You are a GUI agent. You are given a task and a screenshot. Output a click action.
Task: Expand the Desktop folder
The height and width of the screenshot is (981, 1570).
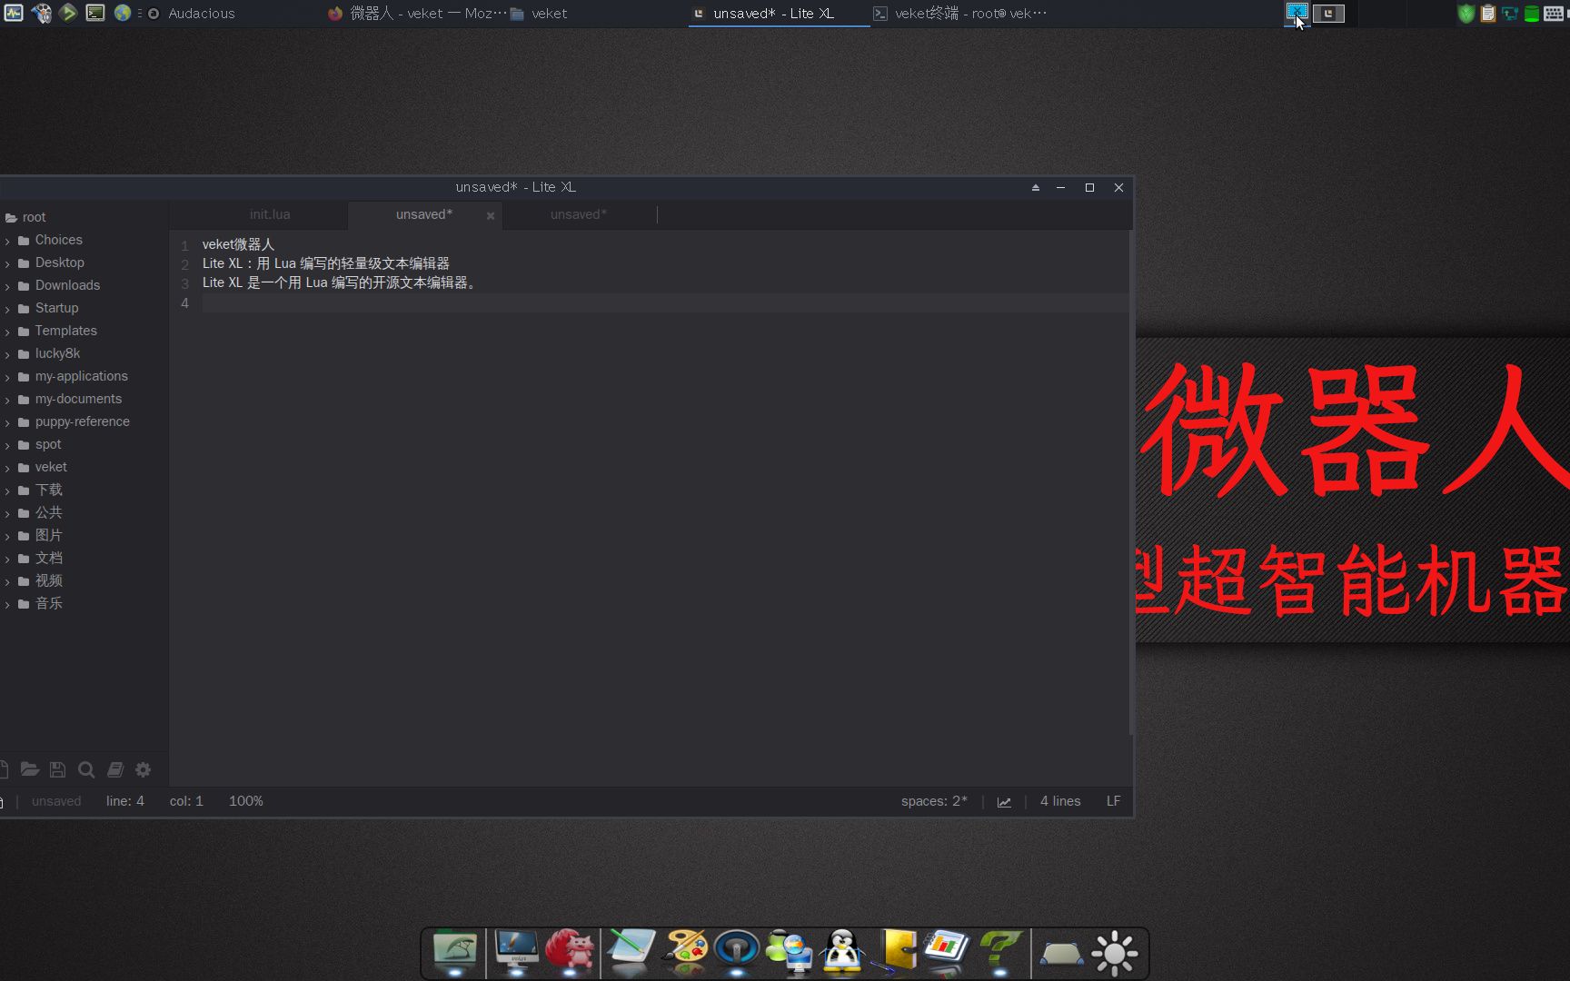coord(7,263)
